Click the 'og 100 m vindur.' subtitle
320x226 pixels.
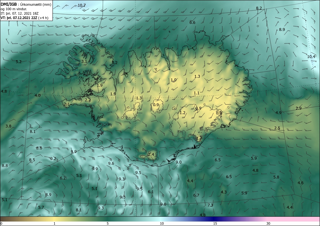[x=14, y=9]
